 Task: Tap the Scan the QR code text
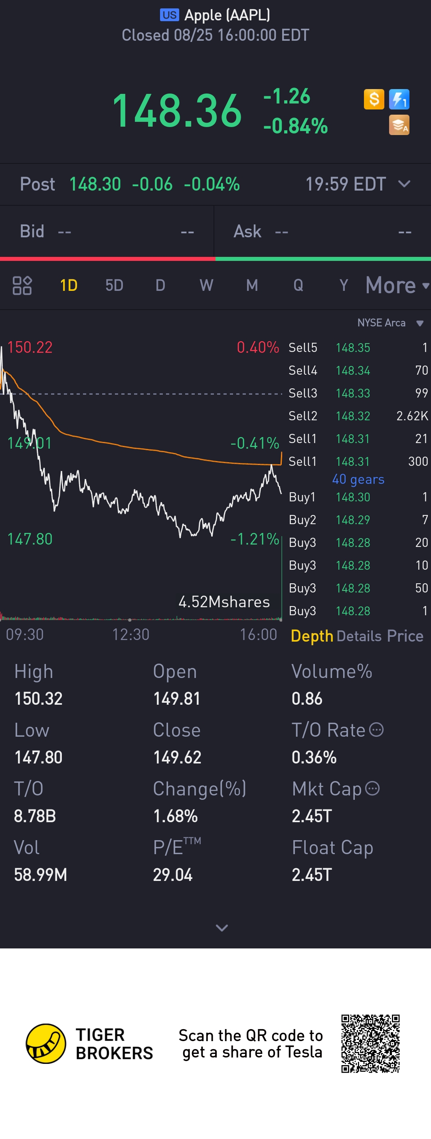[x=251, y=1044]
